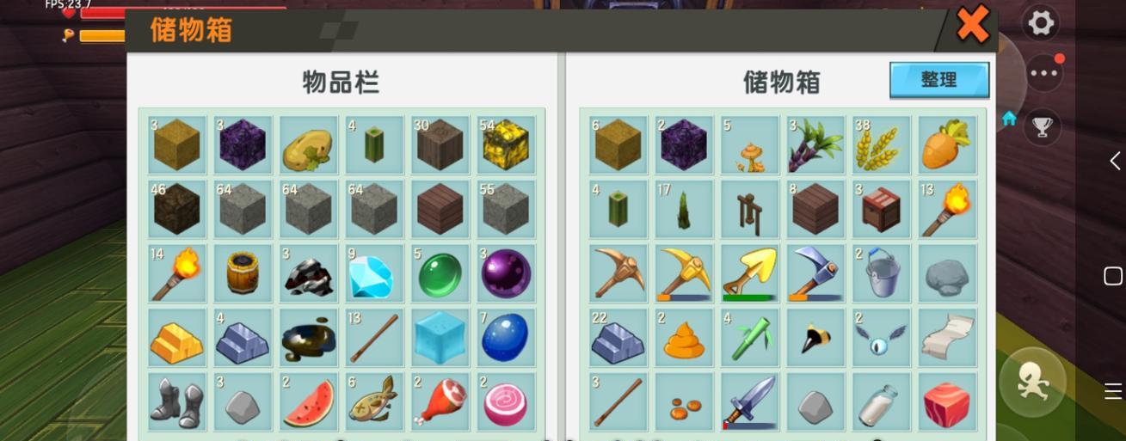Select the sword in the storage box
Image resolution: width=1126 pixels, height=441 pixels.
pos(749,401)
